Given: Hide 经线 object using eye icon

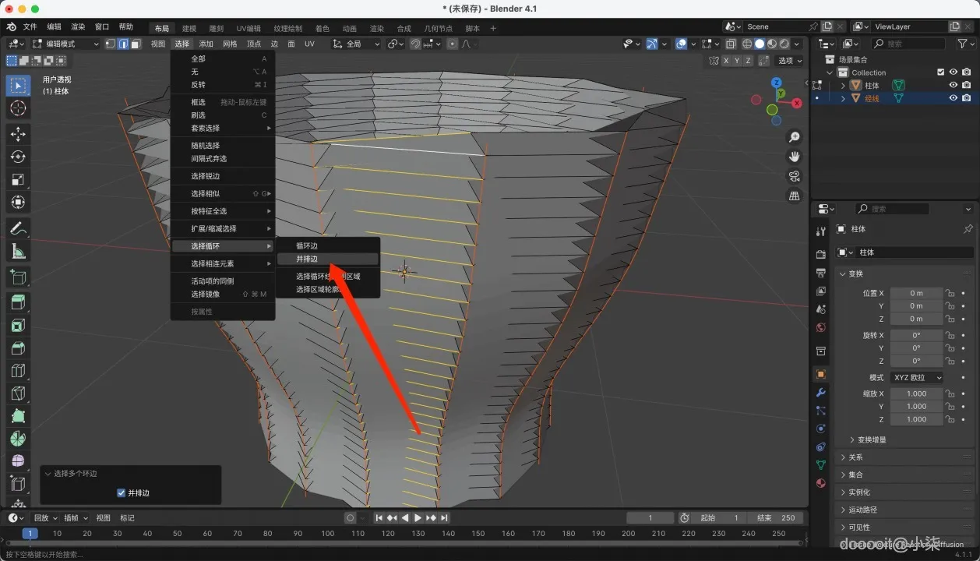Looking at the screenshot, I should [953, 98].
